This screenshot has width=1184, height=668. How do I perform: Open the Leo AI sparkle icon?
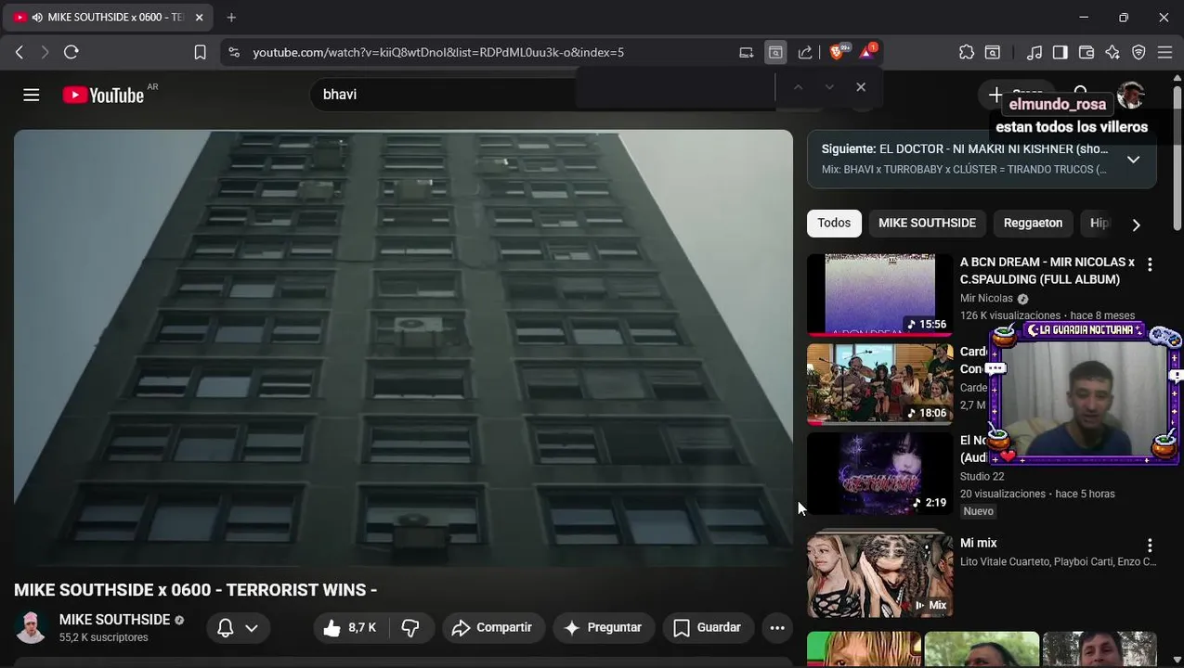[1112, 53]
